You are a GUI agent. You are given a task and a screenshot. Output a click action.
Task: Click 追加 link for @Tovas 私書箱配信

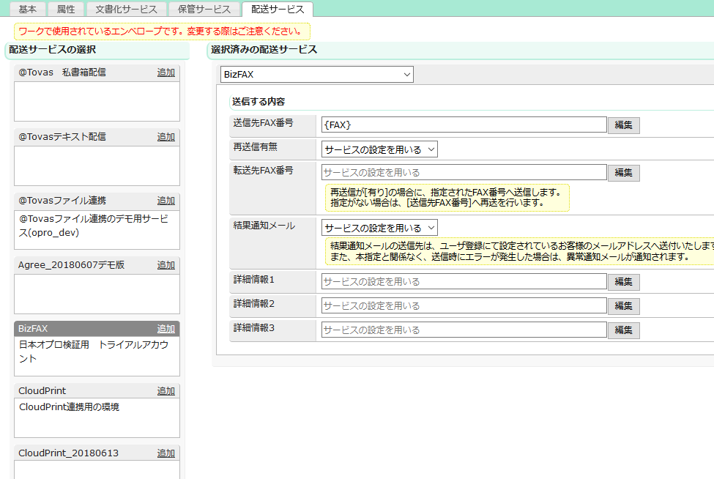click(x=166, y=73)
